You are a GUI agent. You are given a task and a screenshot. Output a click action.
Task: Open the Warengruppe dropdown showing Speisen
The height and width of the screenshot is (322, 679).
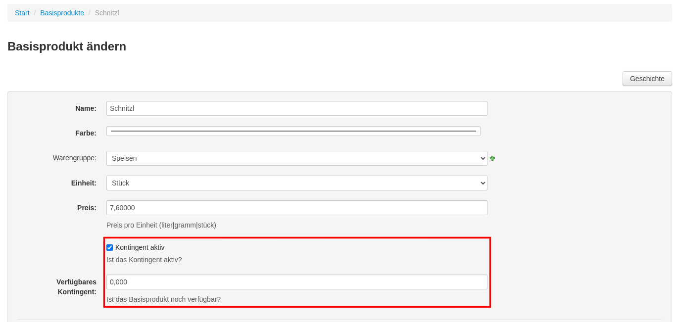pyautogui.click(x=296, y=158)
